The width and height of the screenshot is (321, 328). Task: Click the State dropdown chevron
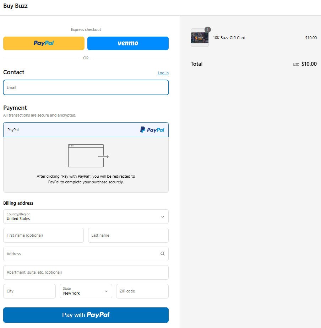[106, 291]
